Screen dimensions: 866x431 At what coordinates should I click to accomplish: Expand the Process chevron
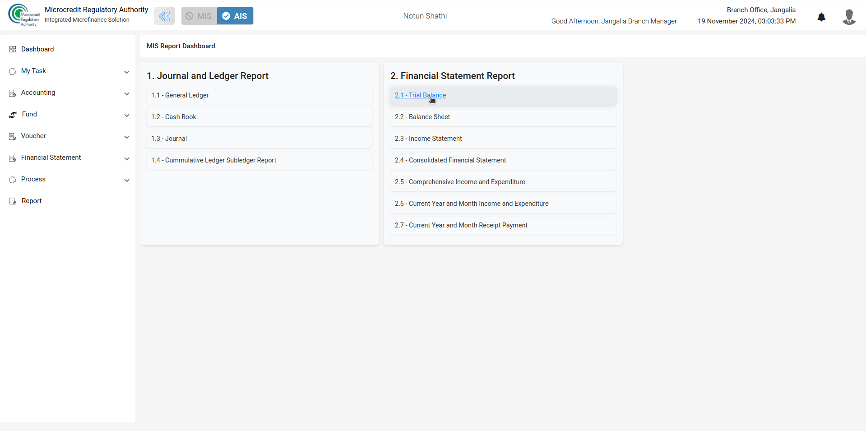[x=127, y=180]
